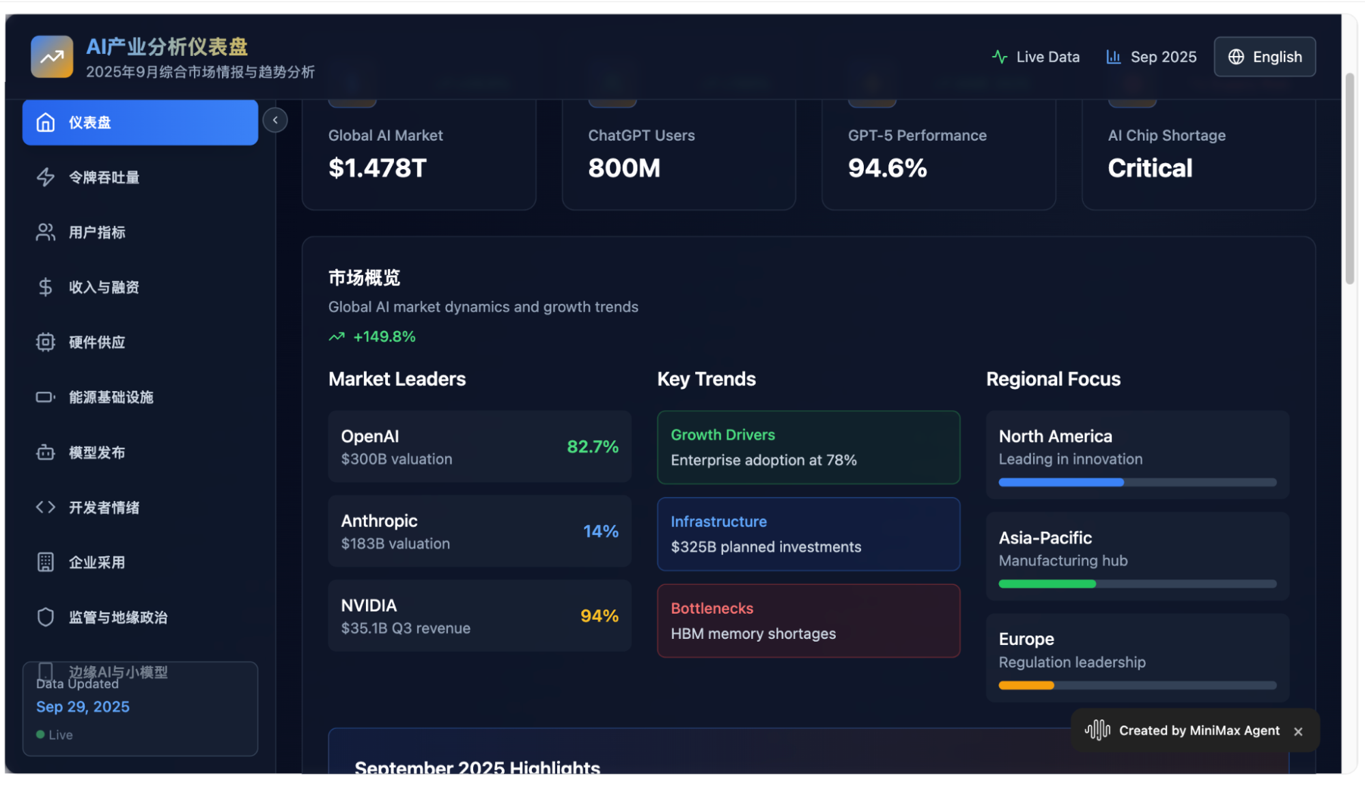
Task: Open the 开发者情绪 developer sentiment section
Action: [x=46, y=507]
